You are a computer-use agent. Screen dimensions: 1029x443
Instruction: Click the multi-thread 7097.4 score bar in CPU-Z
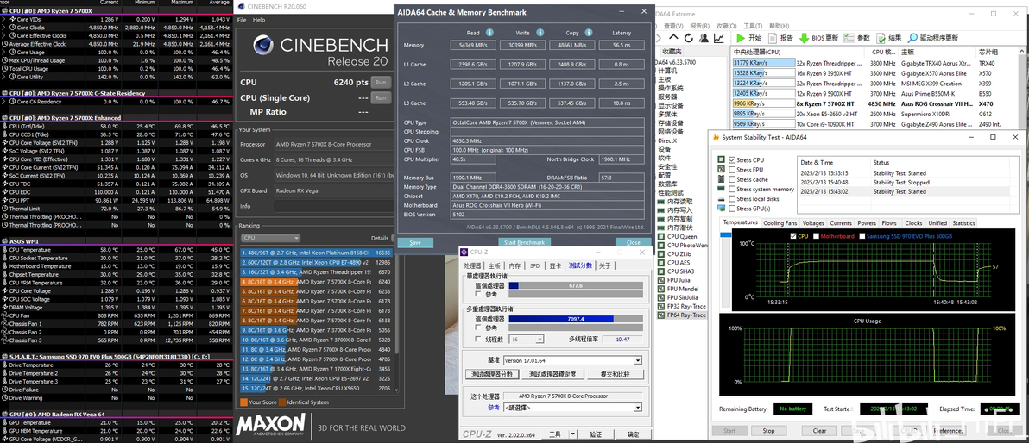pyautogui.click(x=575, y=319)
